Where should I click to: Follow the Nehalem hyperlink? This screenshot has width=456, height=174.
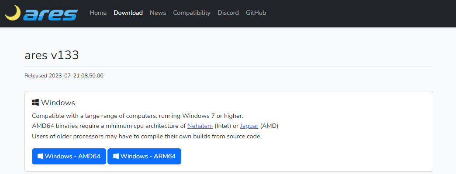pos(200,126)
